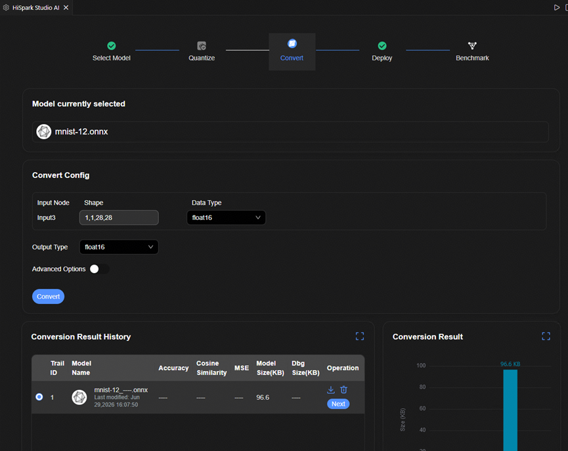Click the Benchmark step icon
This screenshot has width=568, height=451.
click(x=472, y=46)
